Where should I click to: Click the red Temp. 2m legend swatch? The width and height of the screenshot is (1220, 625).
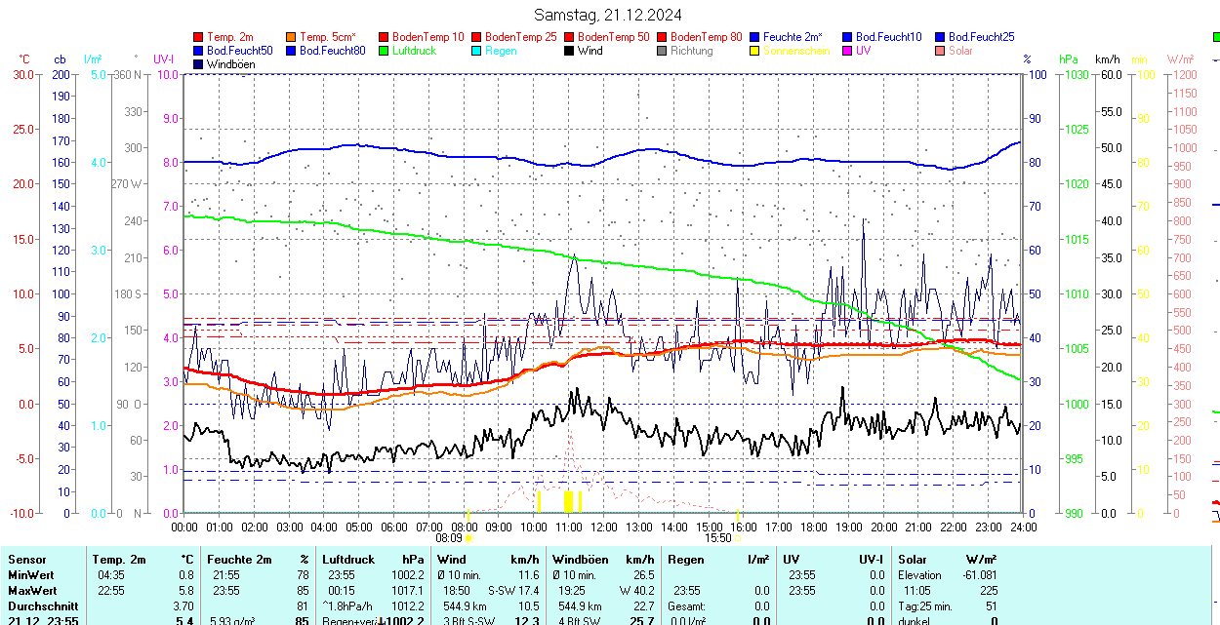199,37
